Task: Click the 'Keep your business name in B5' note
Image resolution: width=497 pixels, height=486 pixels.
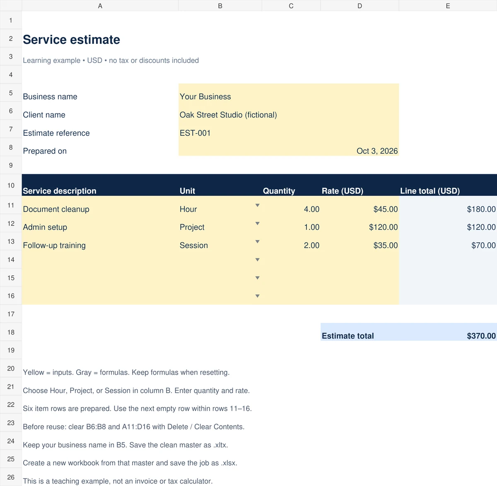Action: [x=125, y=445]
